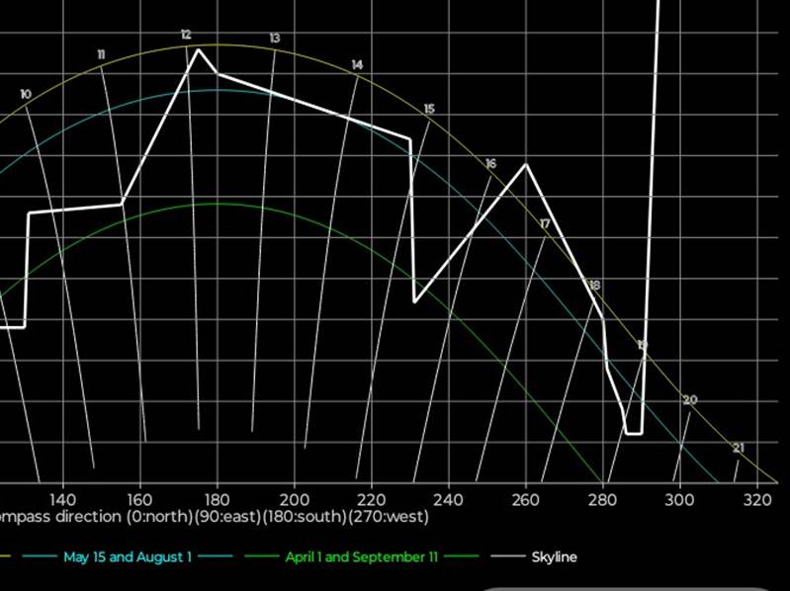Click the 260 compass axis tick label
790x591 pixels.
click(525, 499)
